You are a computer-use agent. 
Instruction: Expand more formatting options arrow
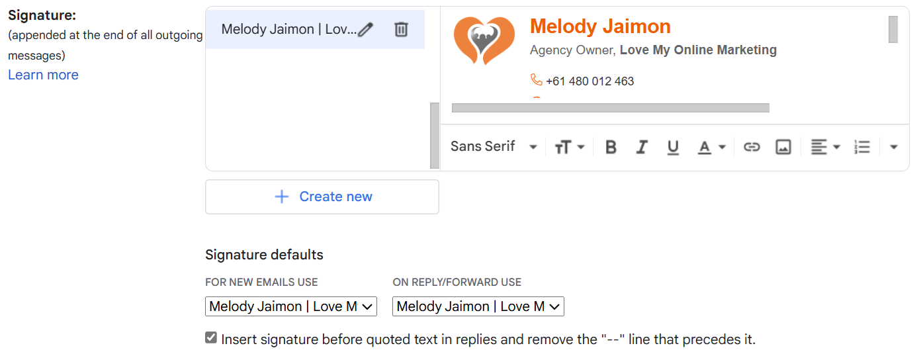pos(893,147)
